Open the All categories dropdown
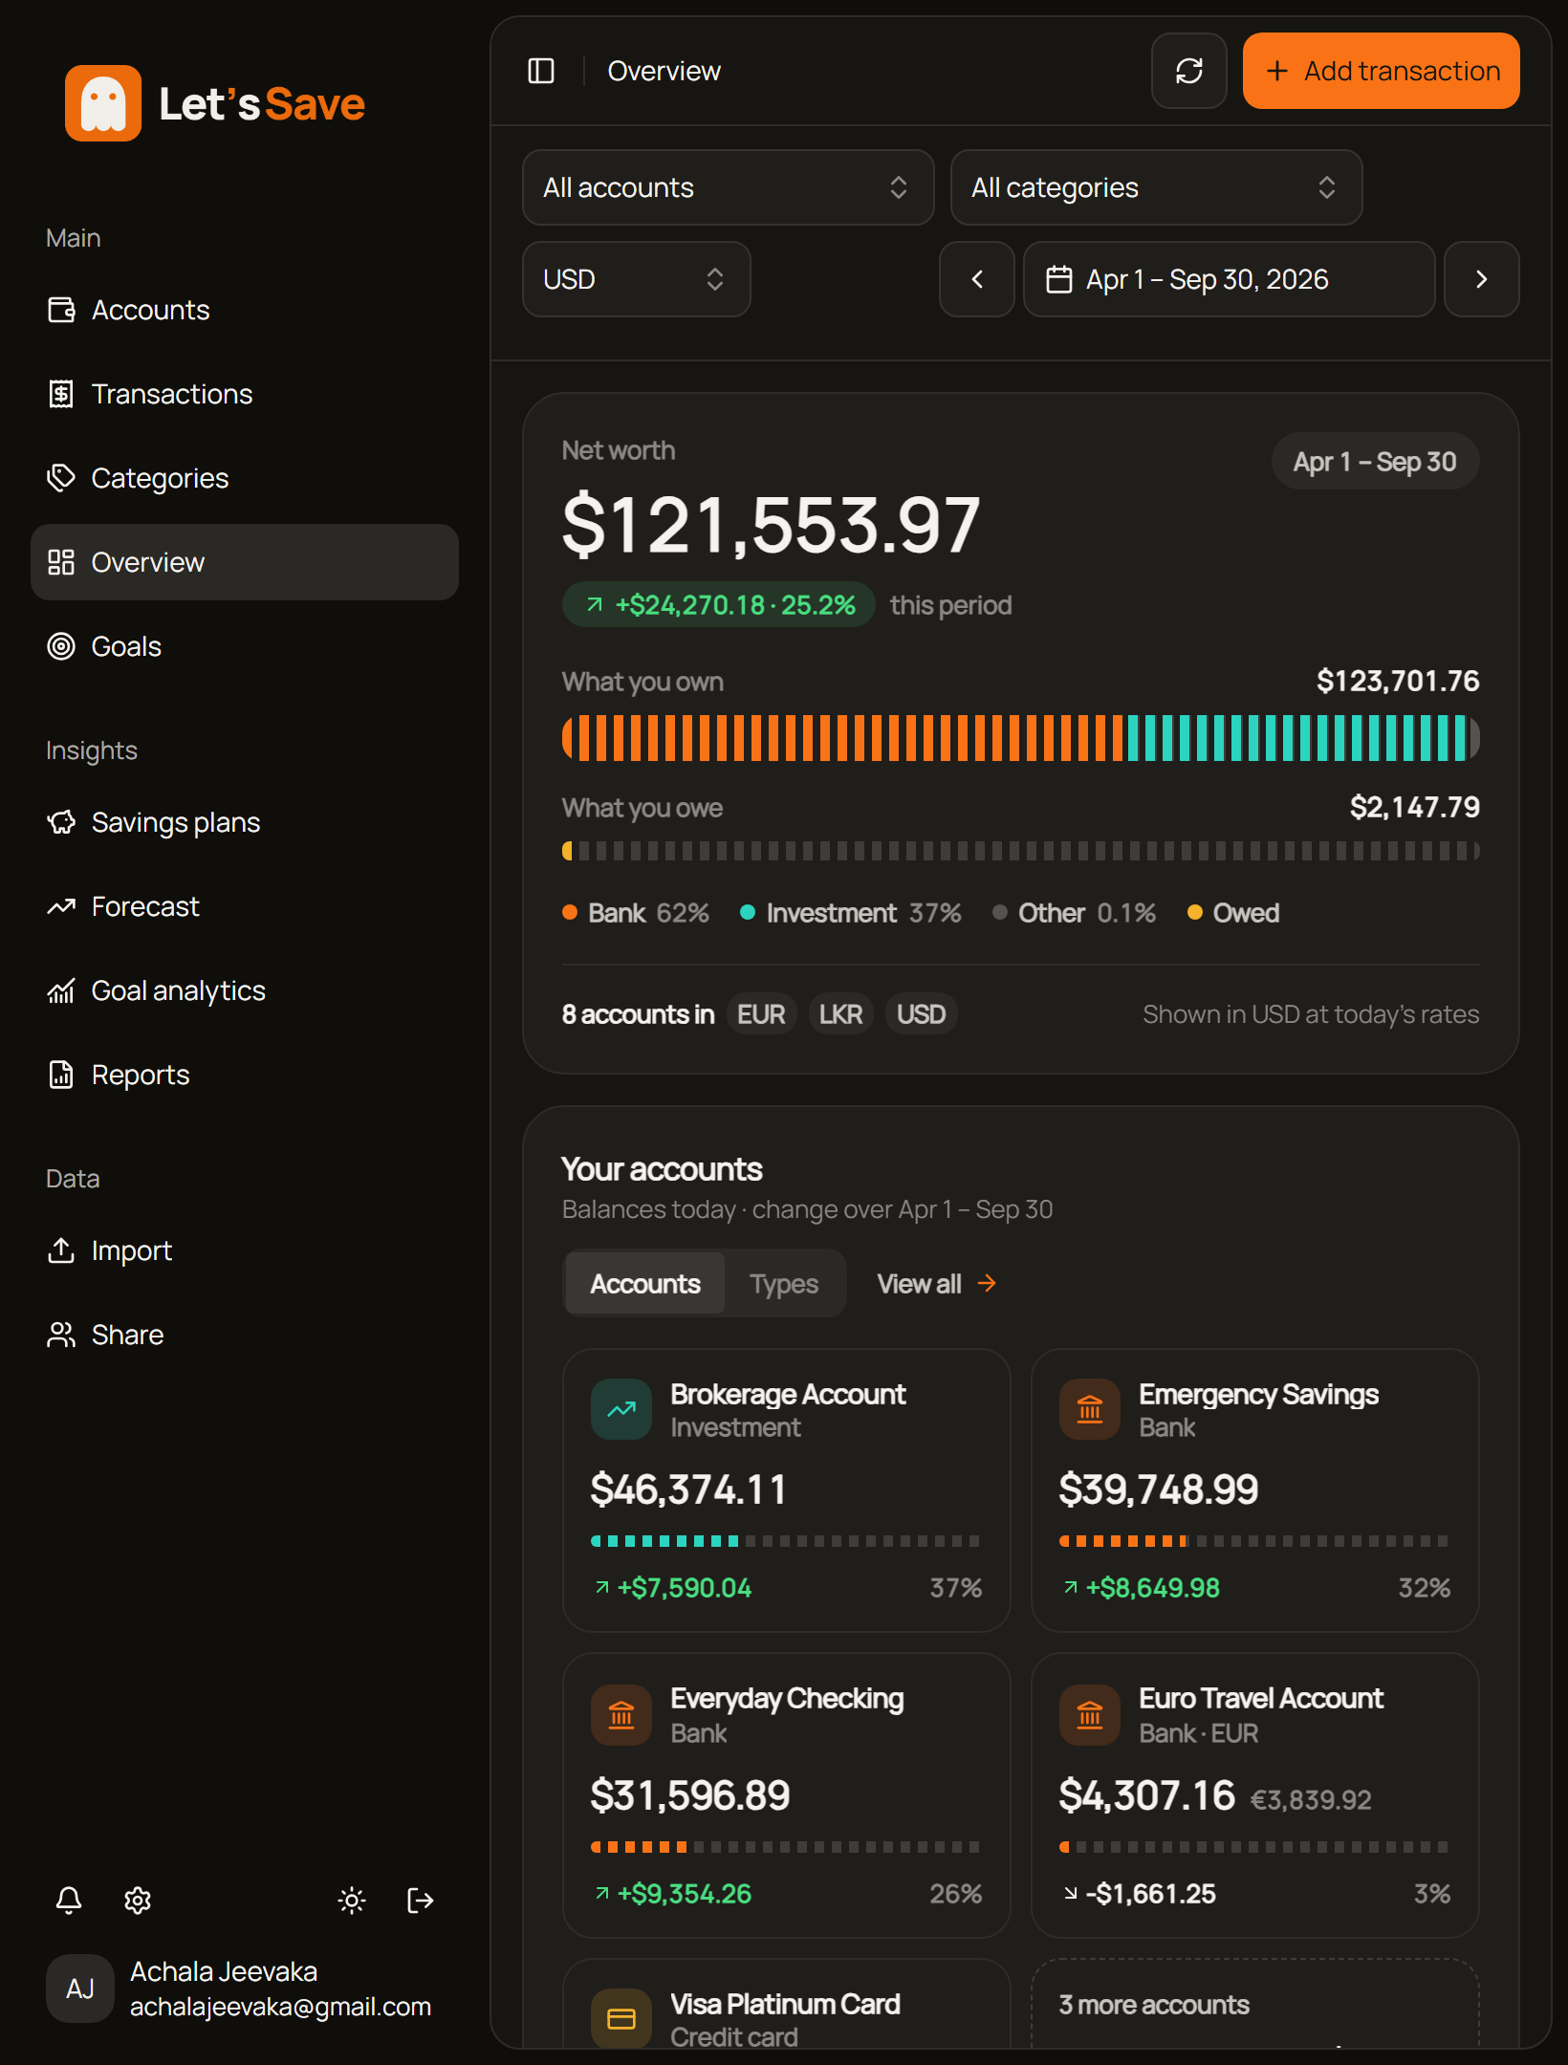Image resolution: width=1568 pixels, height=2065 pixels. click(1156, 187)
